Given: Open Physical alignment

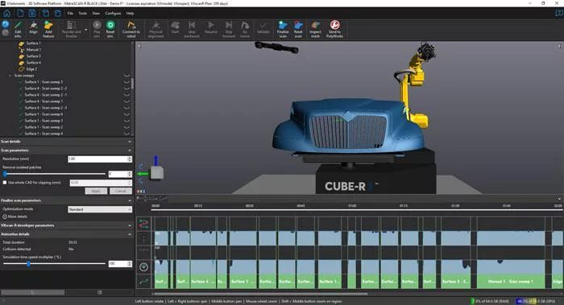Looking at the screenshot, I should [x=156, y=29].
